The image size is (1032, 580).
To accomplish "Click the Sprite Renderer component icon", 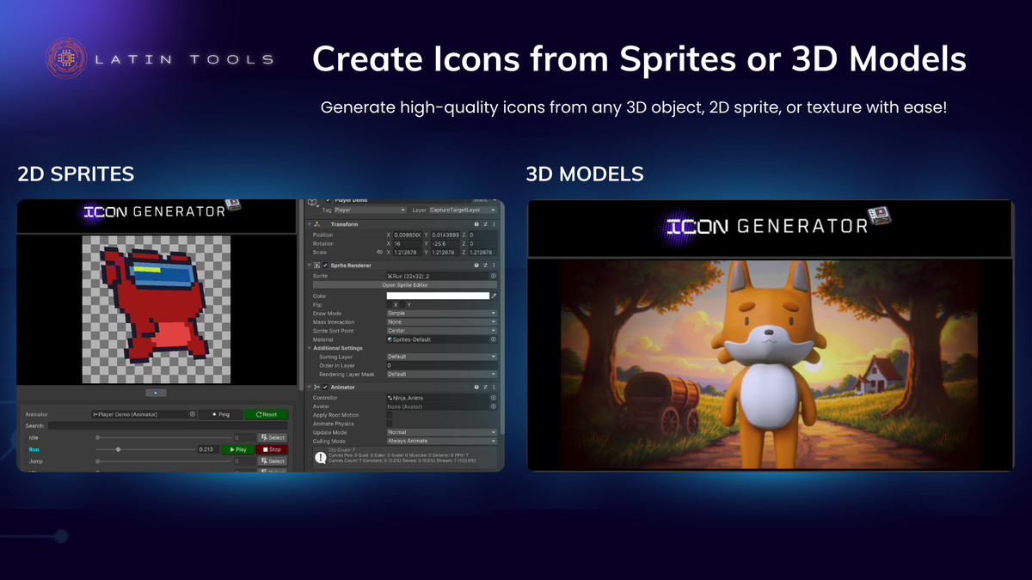I will (316, 266).
